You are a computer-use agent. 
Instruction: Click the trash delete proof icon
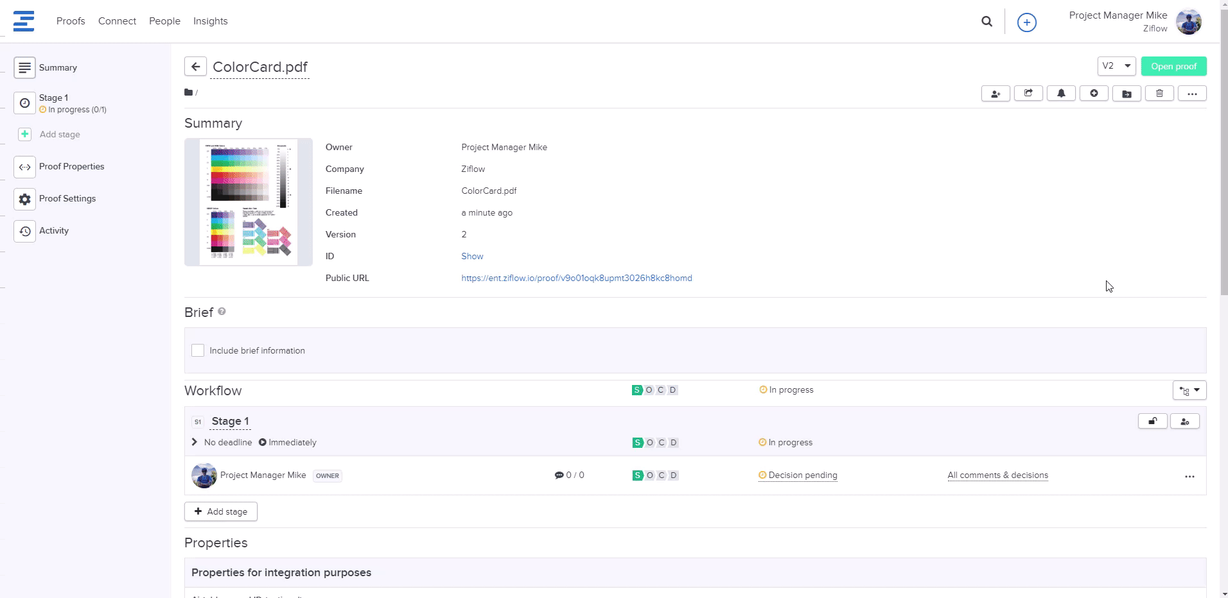click(1159, 94)
